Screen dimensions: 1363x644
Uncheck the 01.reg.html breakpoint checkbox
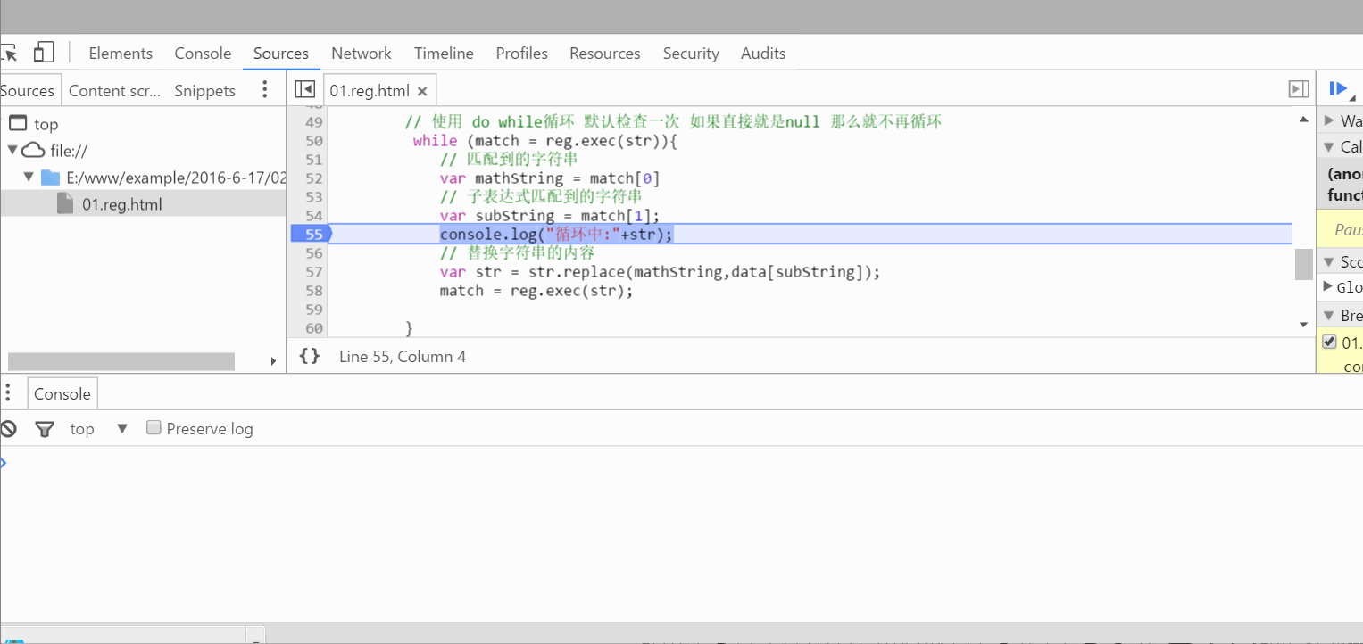pos(1329,342)
